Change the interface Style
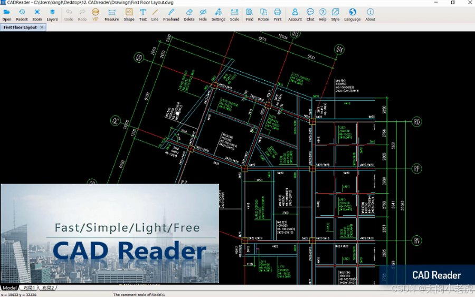 point(335,15)
